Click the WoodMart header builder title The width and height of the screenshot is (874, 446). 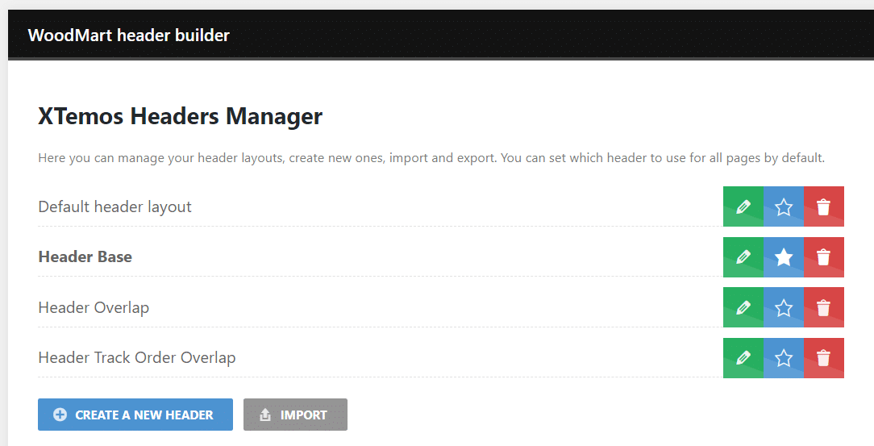click(x=129, y=35)
